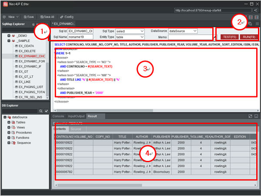Screen dimensions: 261x196
Task: Click the Save All toolbar button
Action: tap(47, 17)
